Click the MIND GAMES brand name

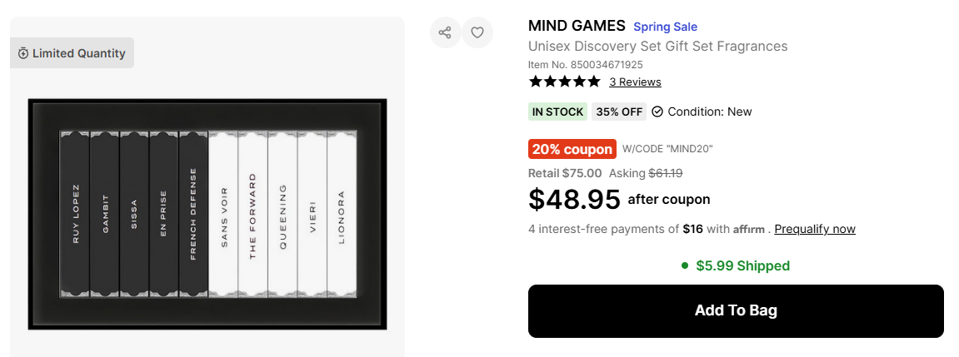(577, 26)
